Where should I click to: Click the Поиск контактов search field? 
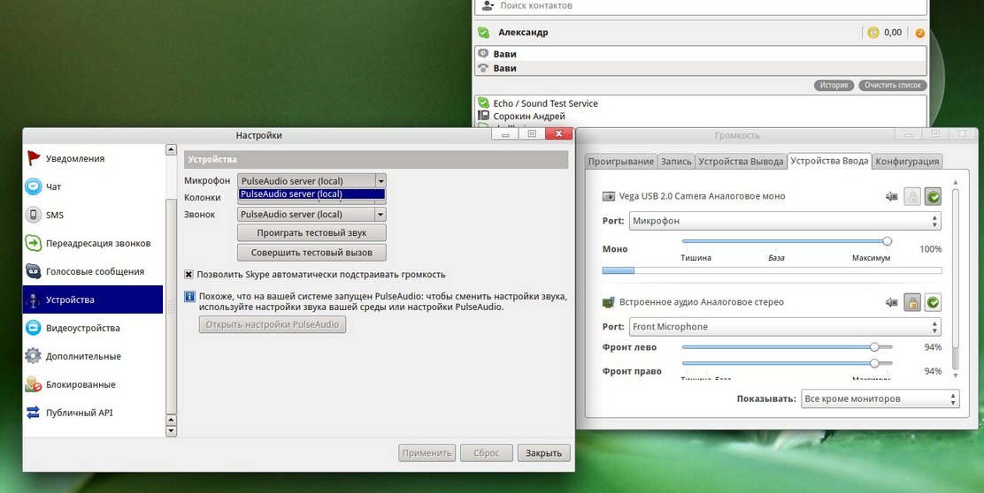tap(700, 6)
